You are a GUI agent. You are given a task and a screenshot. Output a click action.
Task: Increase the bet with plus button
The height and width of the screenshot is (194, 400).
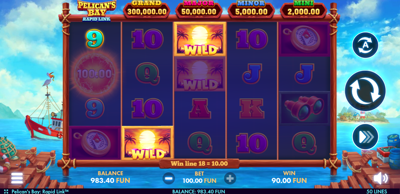(x=230, y=178)
